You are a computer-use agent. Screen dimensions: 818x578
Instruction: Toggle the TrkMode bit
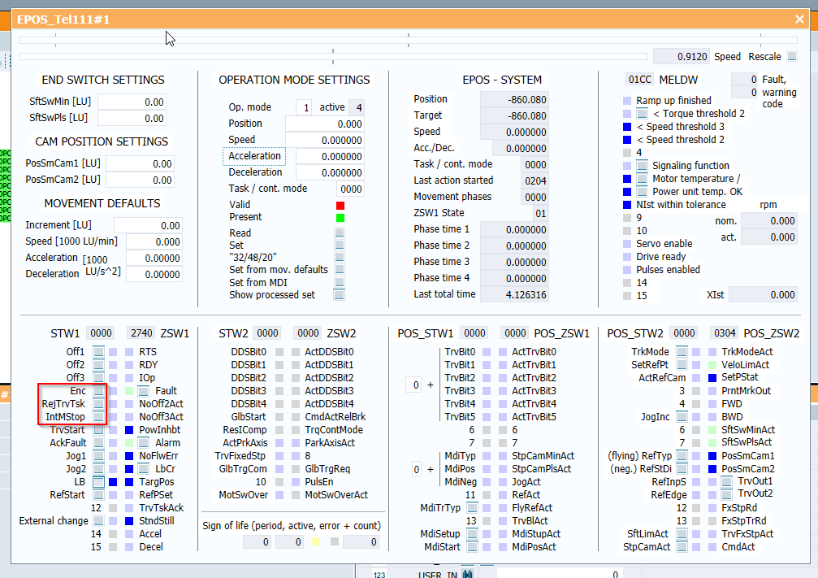[x=682, y=352]
